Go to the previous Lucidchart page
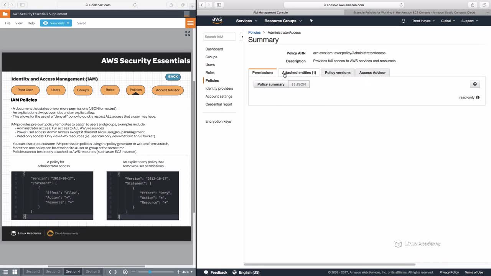 pos(110,272)
